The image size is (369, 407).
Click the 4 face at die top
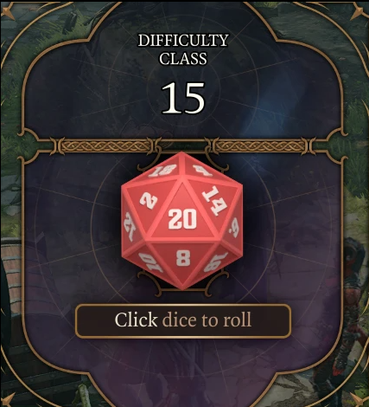(202, 170)
